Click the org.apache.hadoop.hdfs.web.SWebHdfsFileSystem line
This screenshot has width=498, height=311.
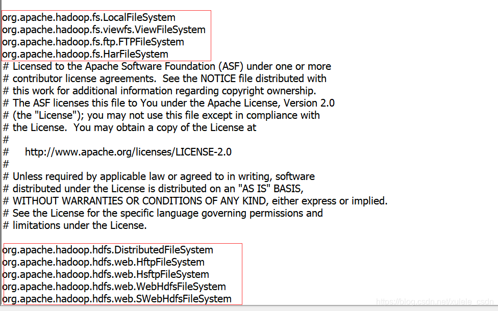click(x=116, y=299)
